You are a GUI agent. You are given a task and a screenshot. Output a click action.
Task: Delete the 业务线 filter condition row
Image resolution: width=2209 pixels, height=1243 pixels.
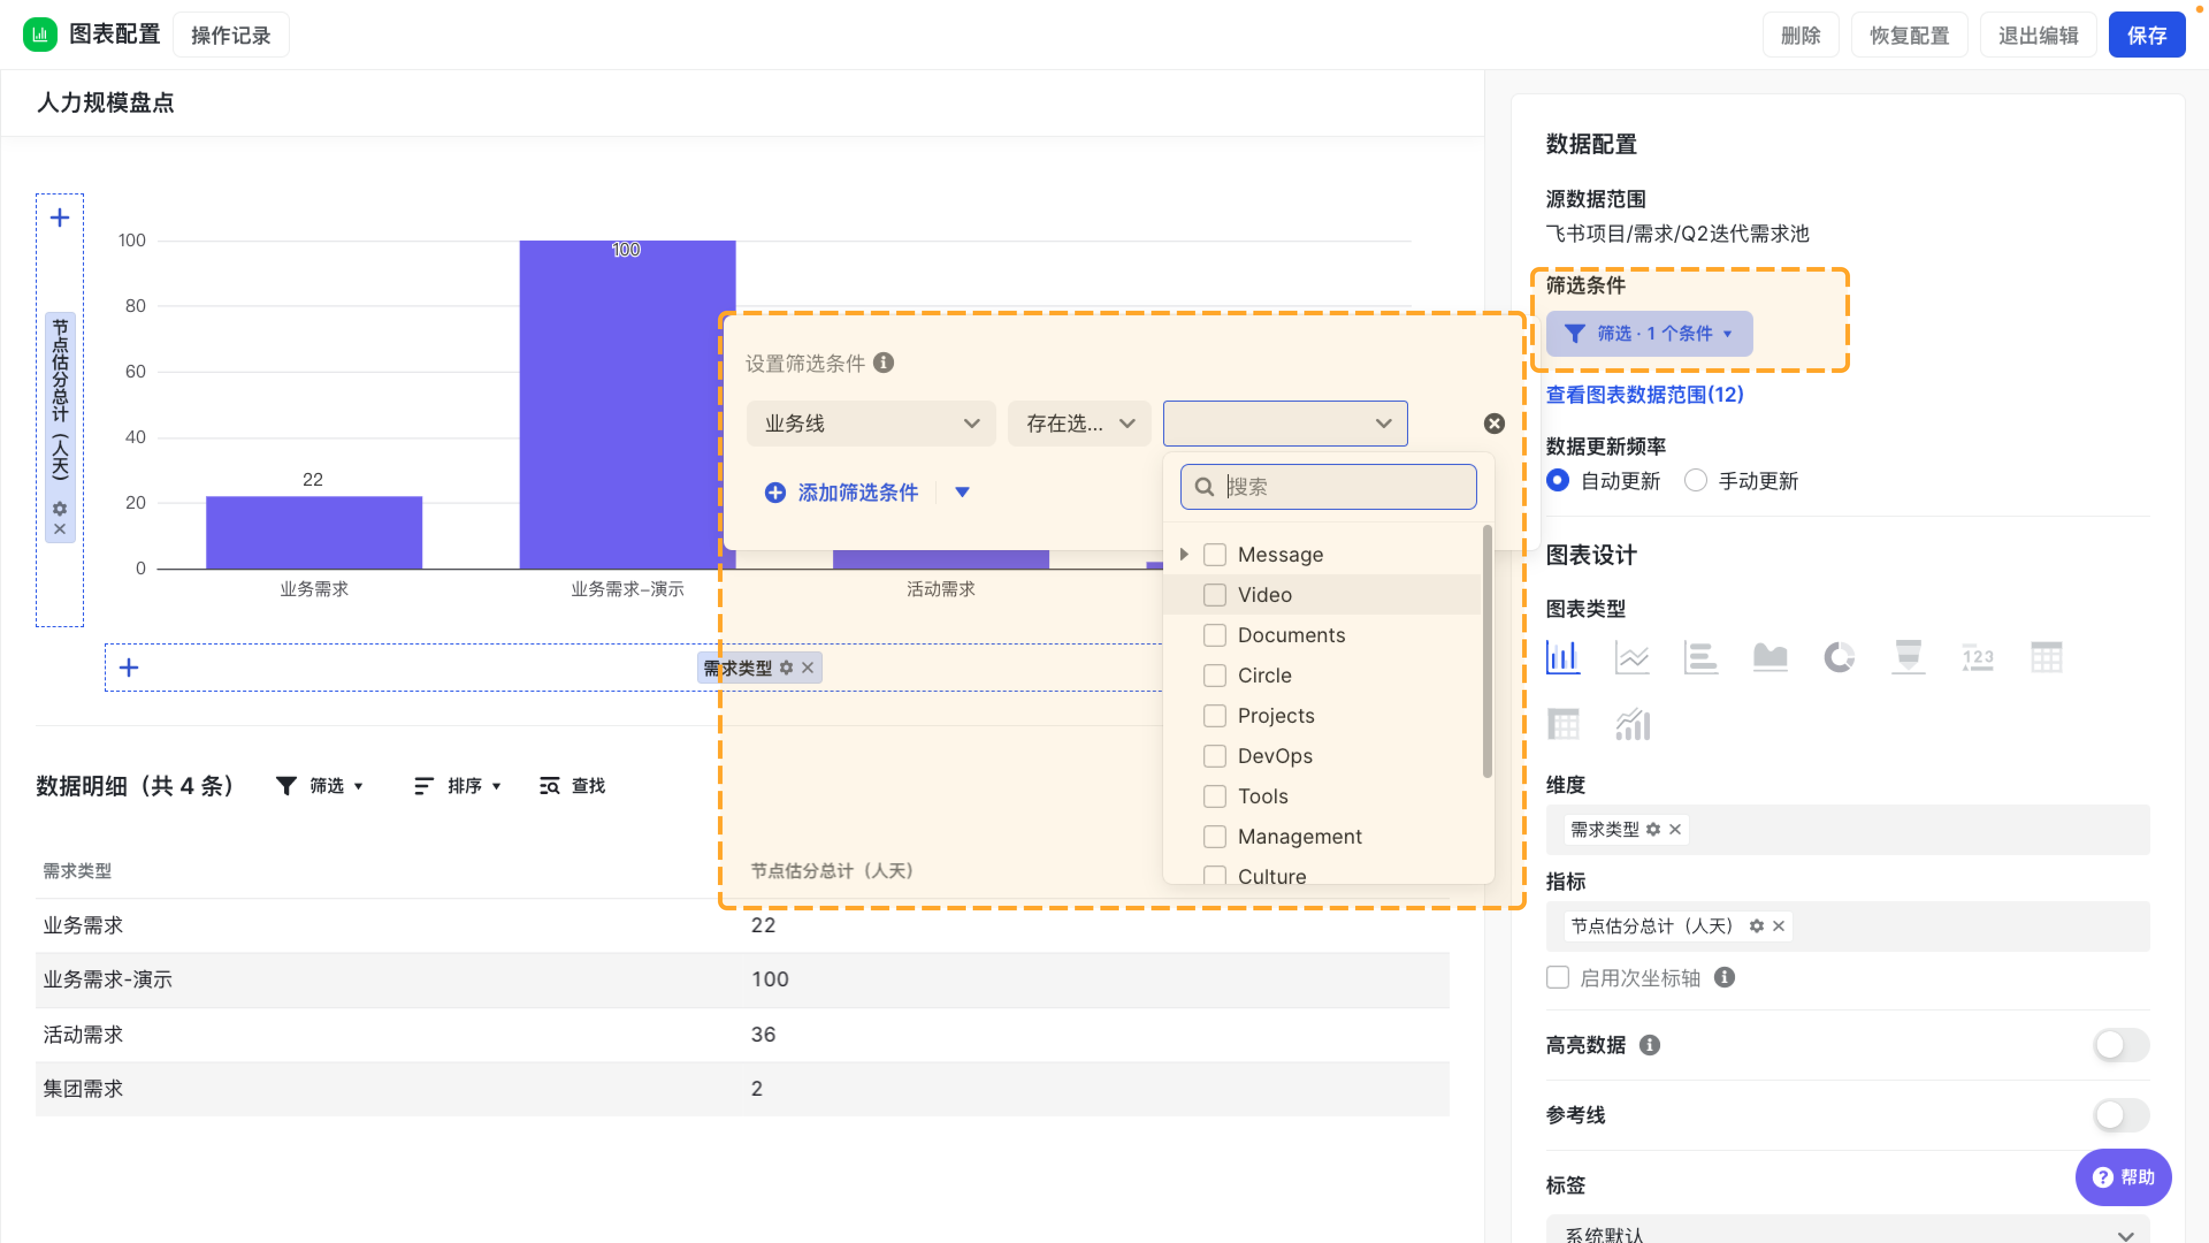pos(1494,424)
